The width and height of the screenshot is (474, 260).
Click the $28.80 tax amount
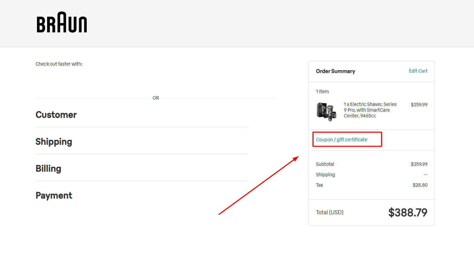click(x=420, y=185)
